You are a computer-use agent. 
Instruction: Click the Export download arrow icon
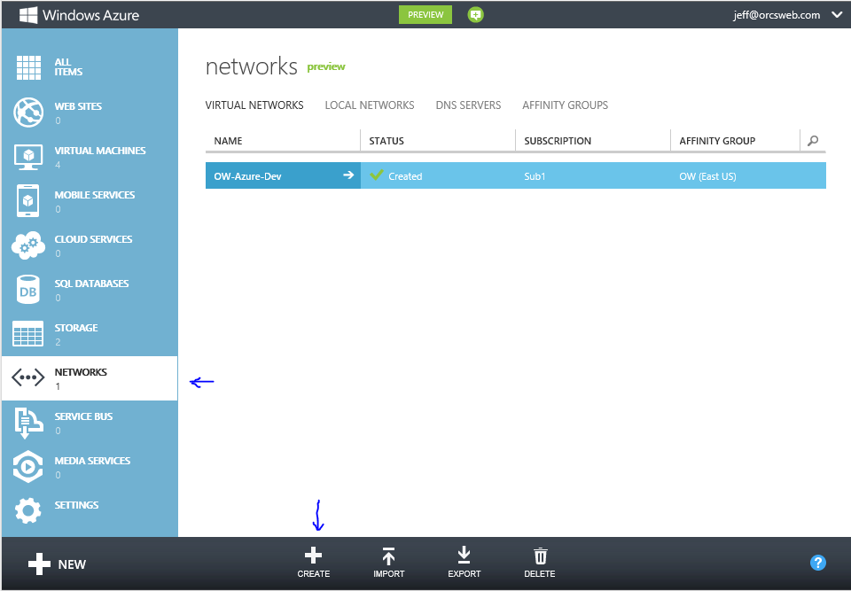[x=464, y=556]
